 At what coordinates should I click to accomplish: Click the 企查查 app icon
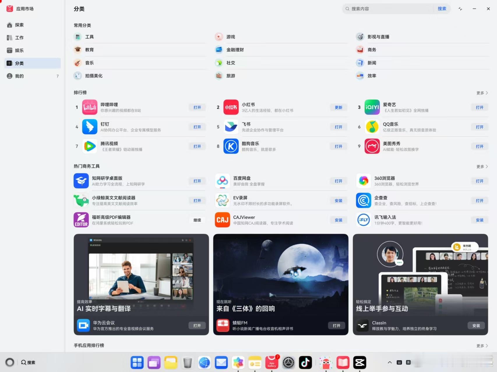pos(364,200)
